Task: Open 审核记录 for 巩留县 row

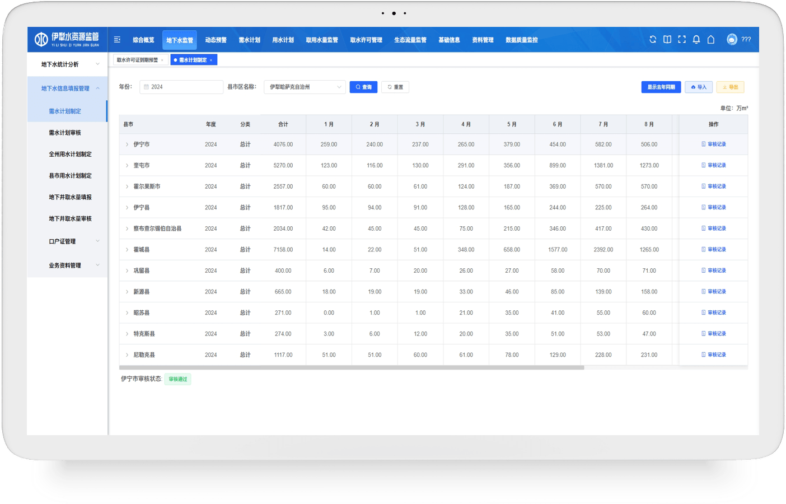Action: point(714,270)
